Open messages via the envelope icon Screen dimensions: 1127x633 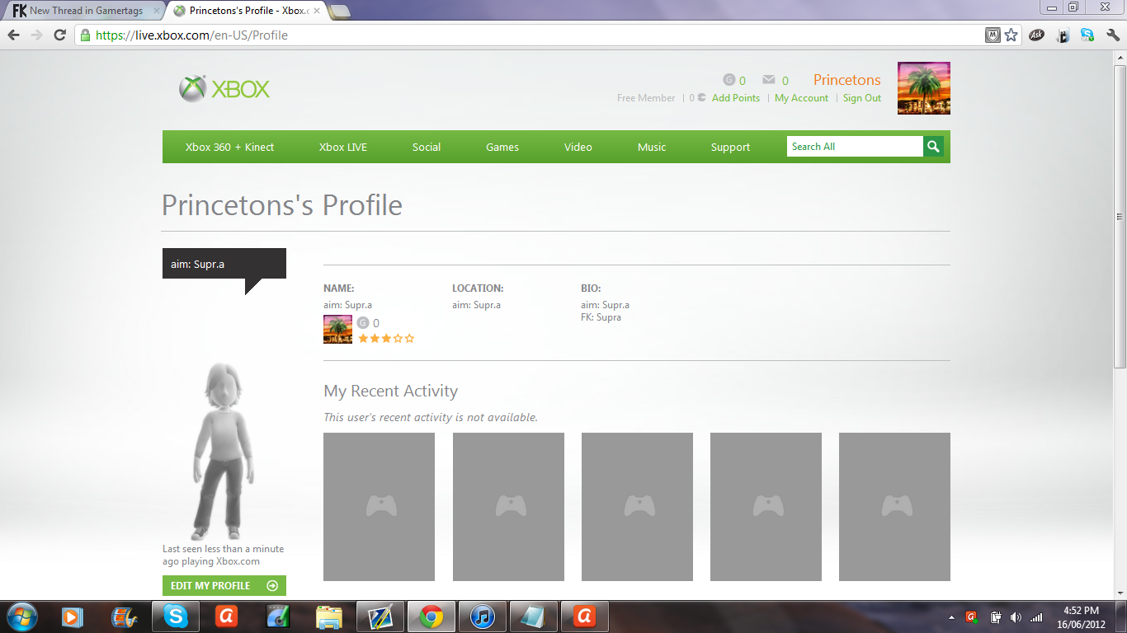pyautogui.click(x=769, y=80)
